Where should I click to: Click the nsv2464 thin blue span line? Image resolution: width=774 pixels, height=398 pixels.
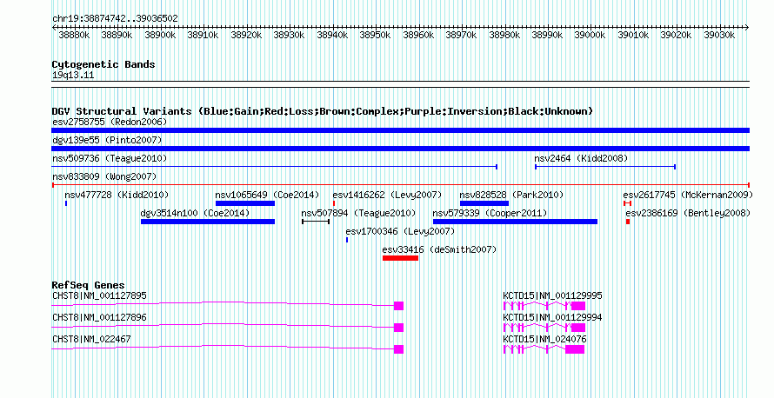point(605,167)
